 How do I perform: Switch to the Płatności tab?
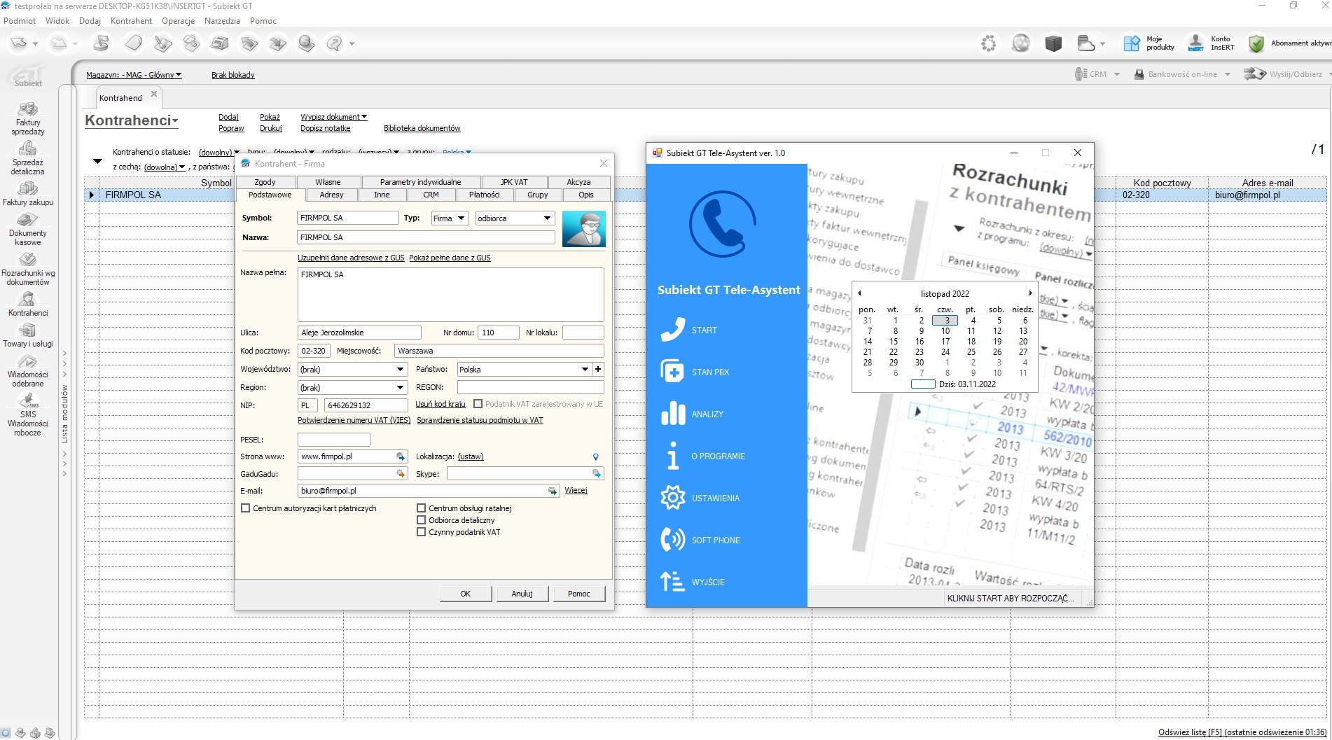484,195
